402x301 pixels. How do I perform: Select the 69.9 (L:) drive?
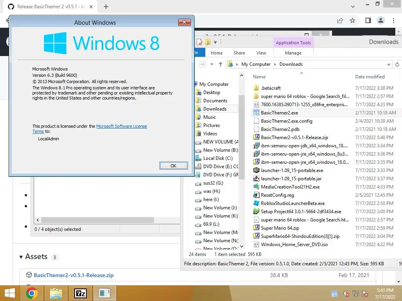(x=211, y=224)
